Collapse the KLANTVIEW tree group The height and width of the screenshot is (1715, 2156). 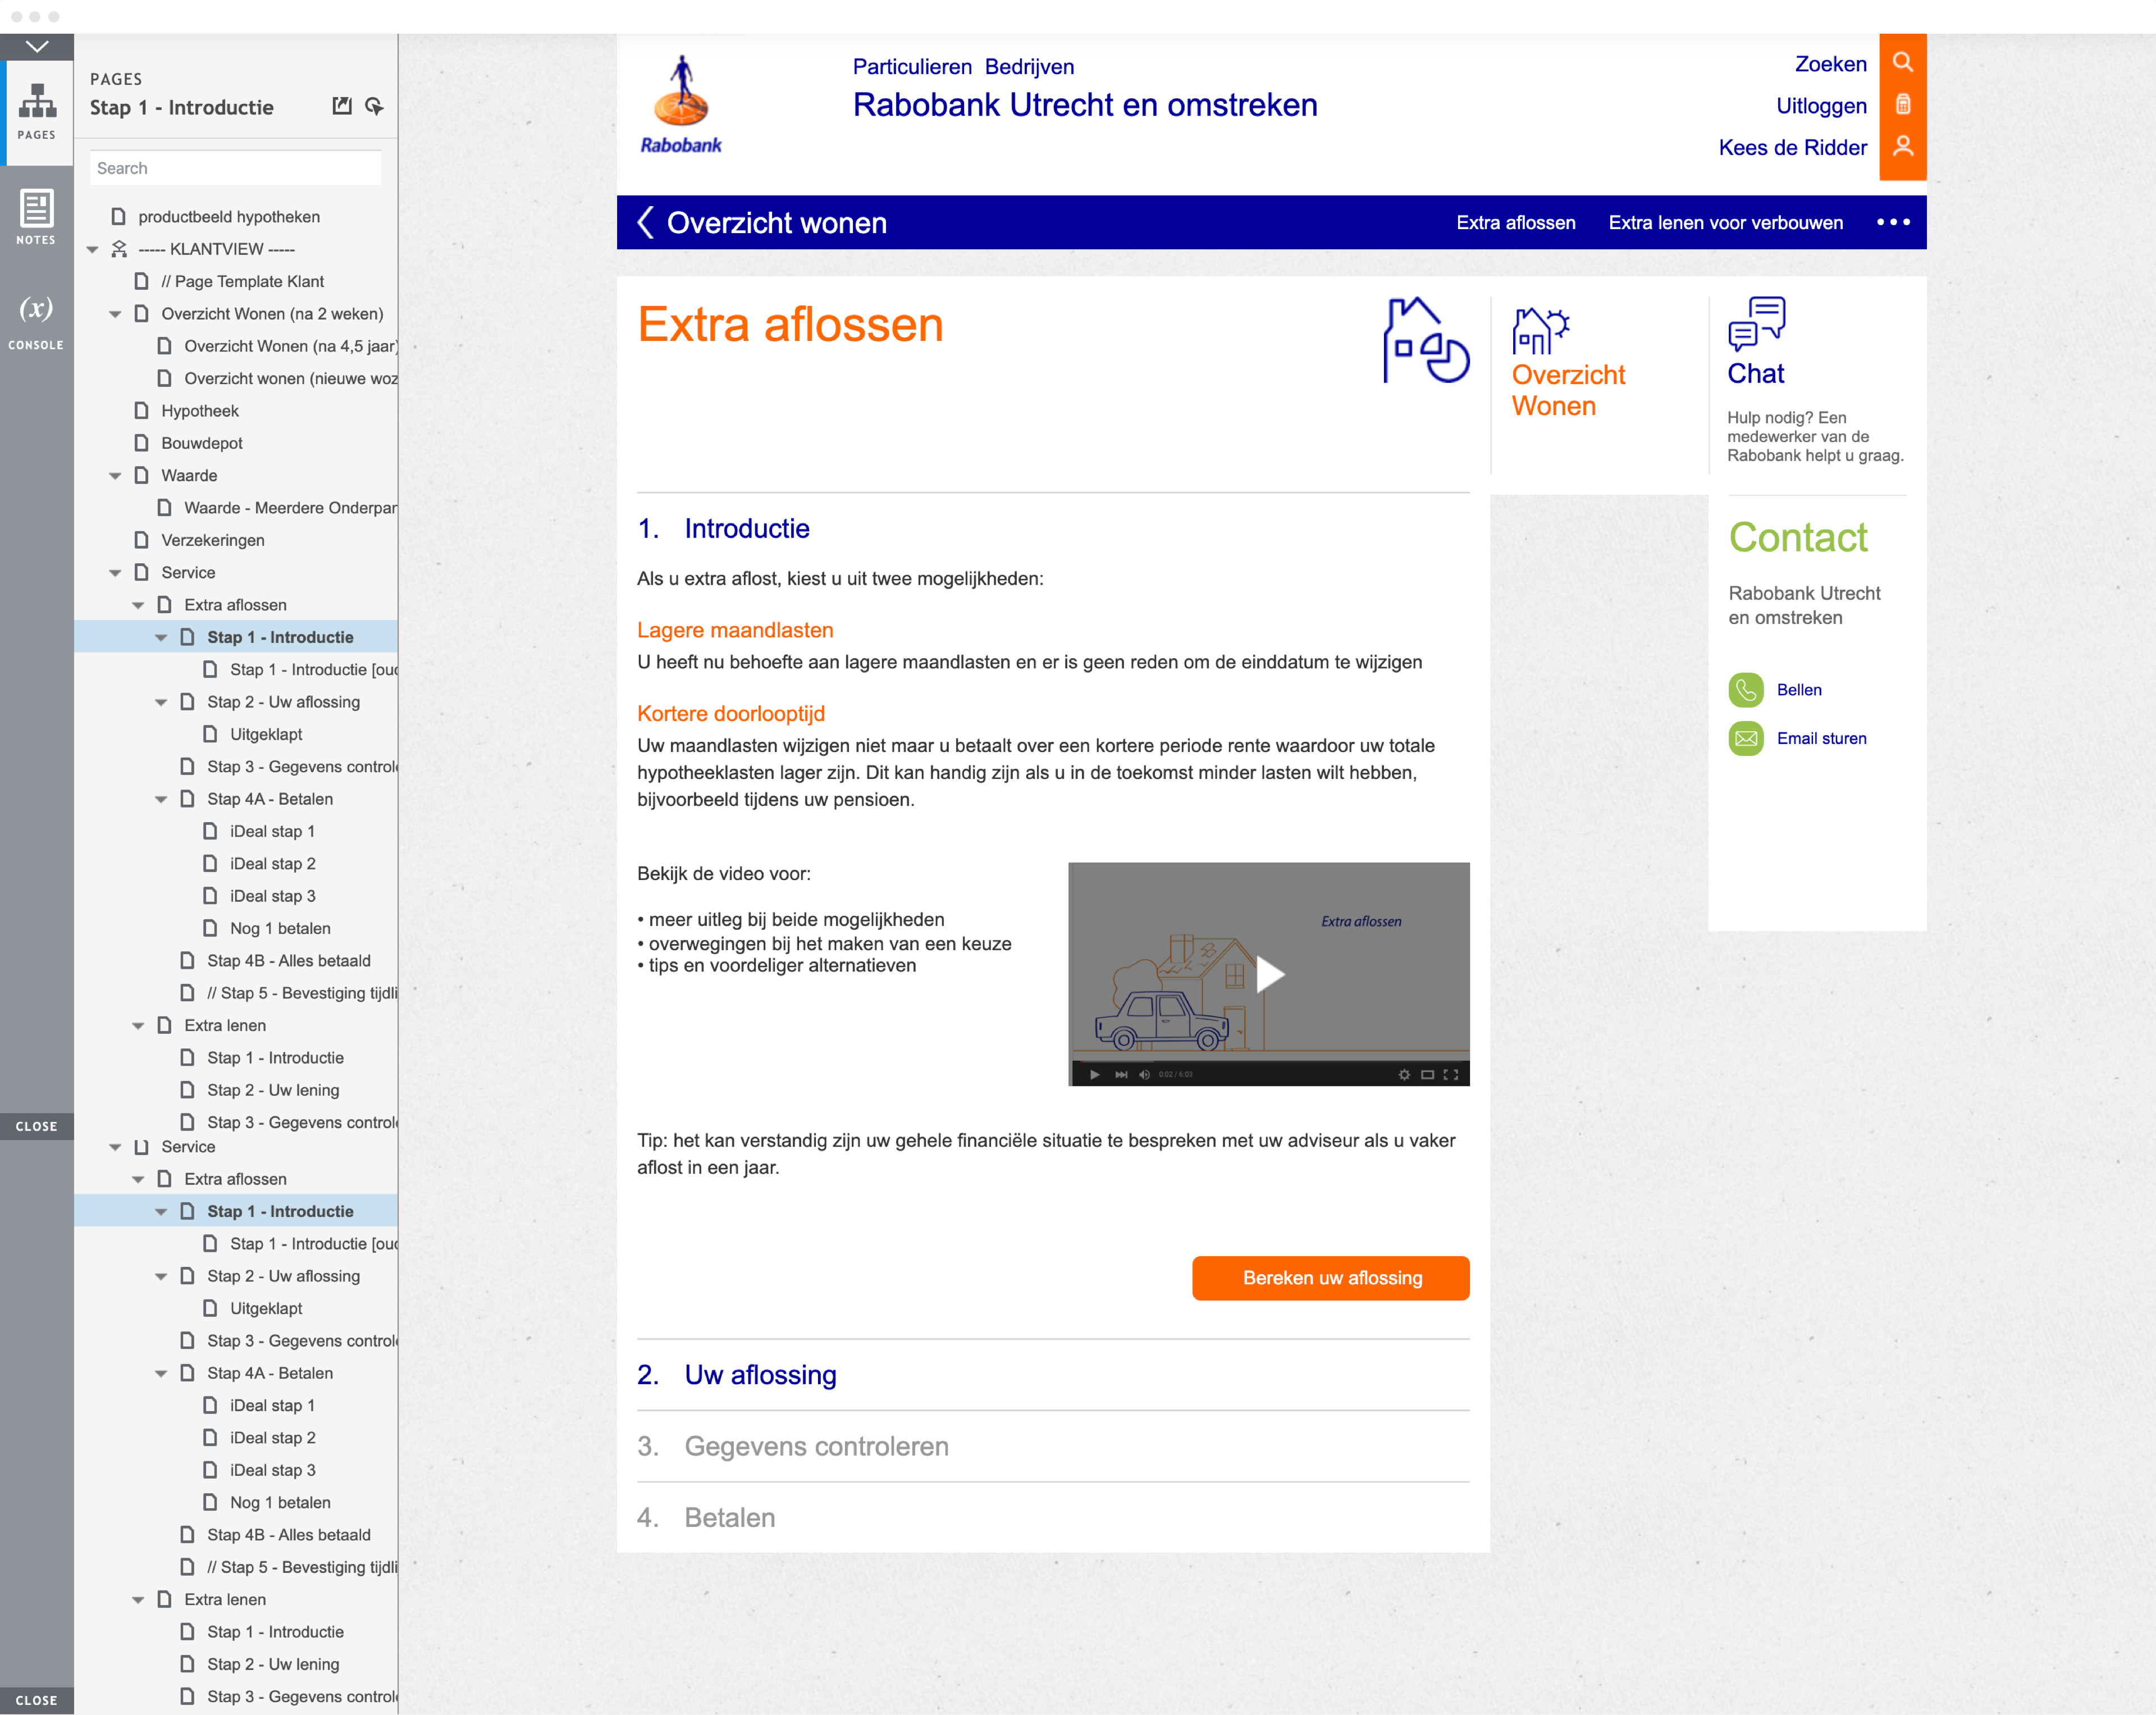(93, 249)
